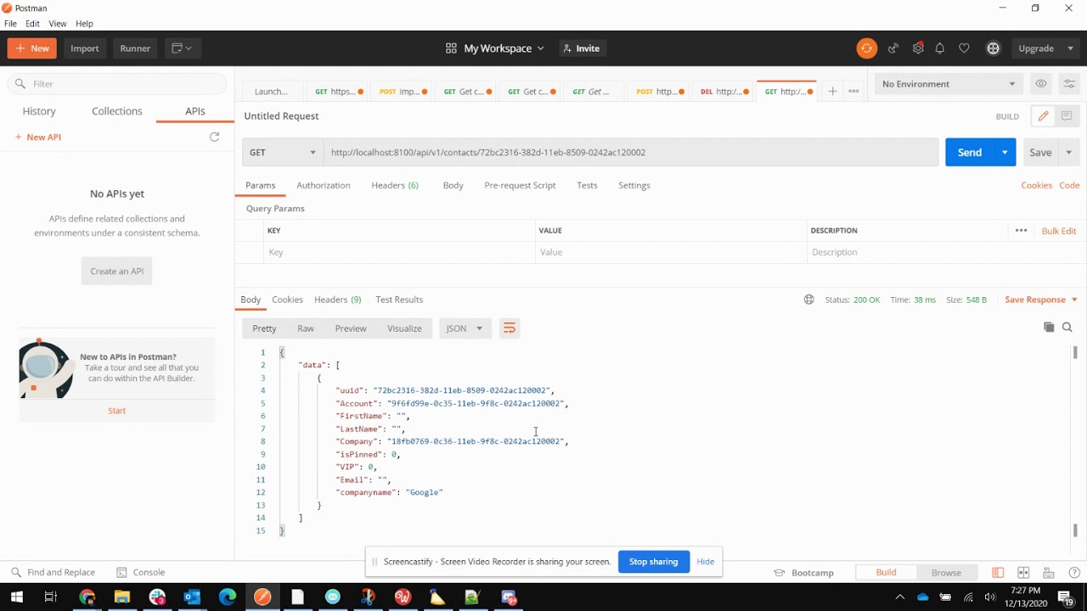Switch to two-pane view icon
This screenshot has width=1087, height=611.
(1023, 573)
